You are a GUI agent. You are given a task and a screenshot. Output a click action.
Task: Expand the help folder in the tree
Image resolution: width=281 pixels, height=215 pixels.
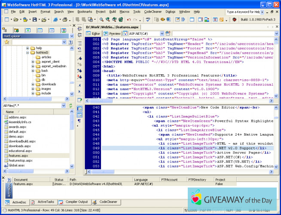tap(27, 48)
